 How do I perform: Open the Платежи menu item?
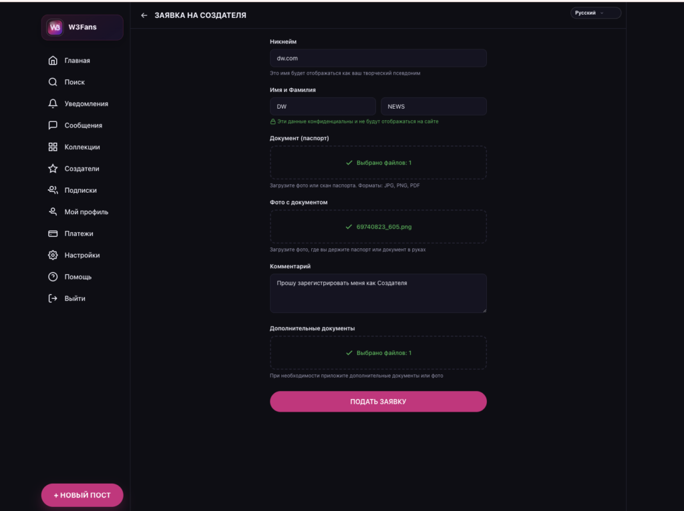pyautogui.click(x=71, y=233)
